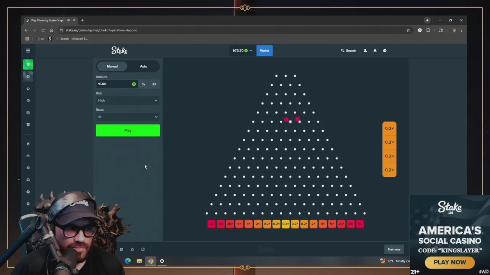
Task: Open the browser home page button
Action: tap(51, 30)
